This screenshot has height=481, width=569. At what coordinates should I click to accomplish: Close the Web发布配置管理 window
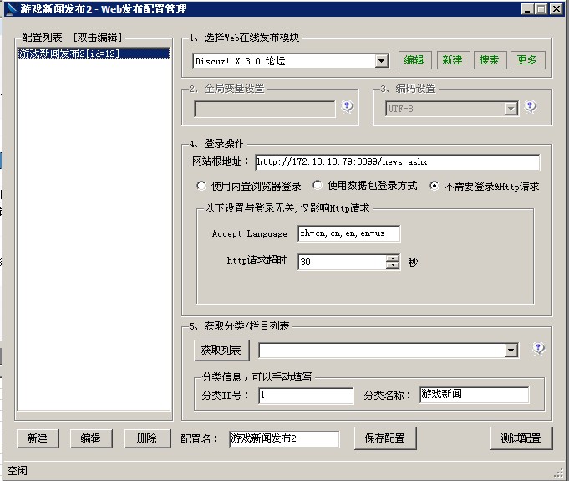click(x=556, y=8)
